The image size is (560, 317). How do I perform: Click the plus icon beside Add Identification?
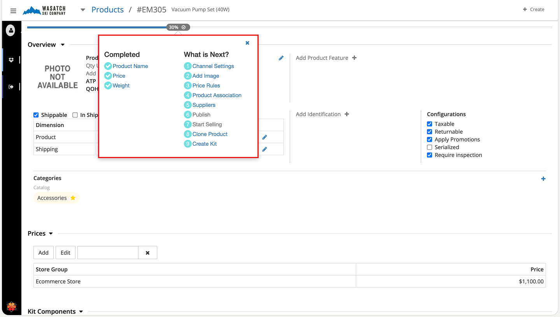347,114
